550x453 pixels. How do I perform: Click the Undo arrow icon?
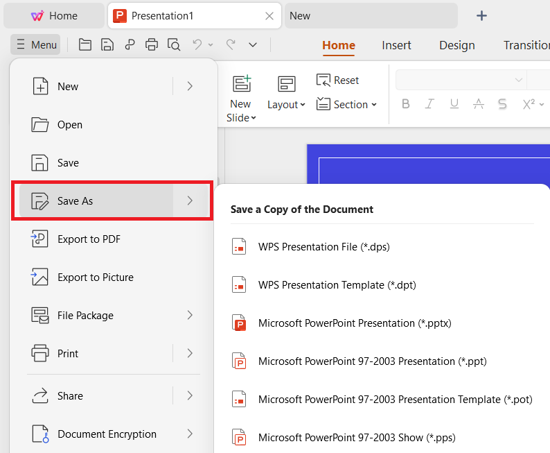[x=197, y=44]
